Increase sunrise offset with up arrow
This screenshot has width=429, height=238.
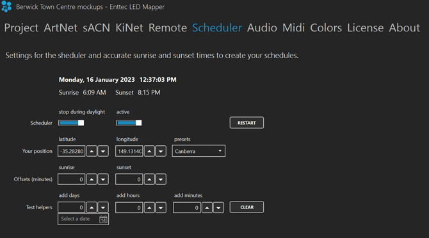click(92, 179)
